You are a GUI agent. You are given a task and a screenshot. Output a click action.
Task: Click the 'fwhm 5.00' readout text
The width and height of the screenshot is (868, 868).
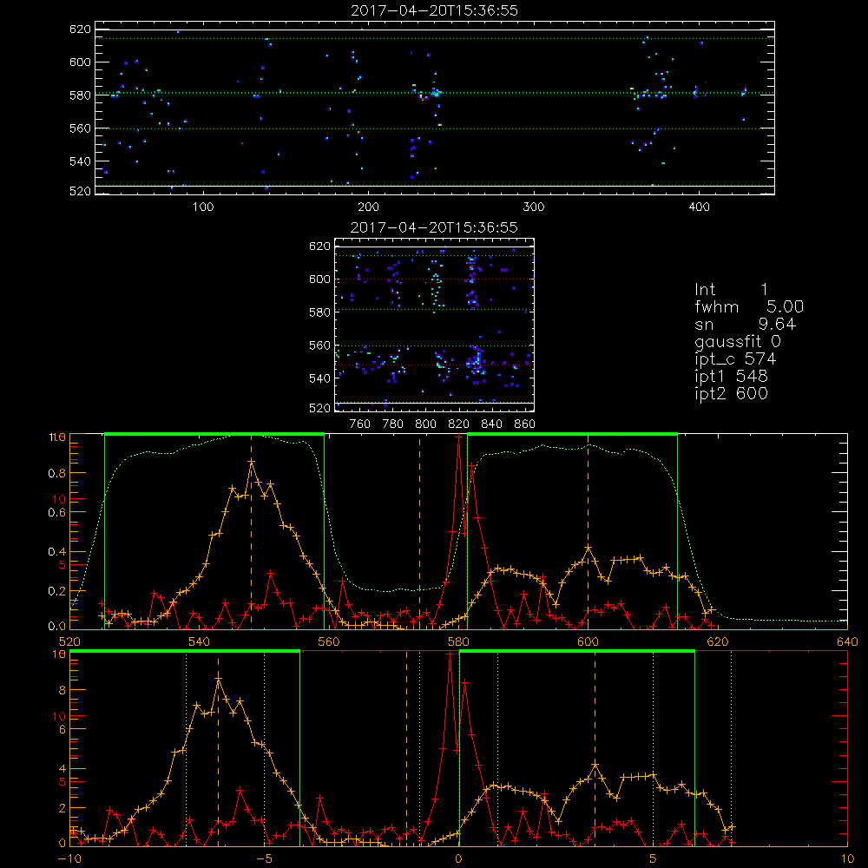[x=749, y=306]
